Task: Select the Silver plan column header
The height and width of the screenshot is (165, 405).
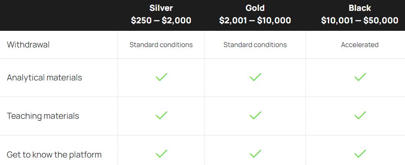Action: (161, 14)
